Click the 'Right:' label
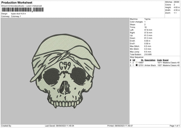181x128 pixels. click(132, 33)
